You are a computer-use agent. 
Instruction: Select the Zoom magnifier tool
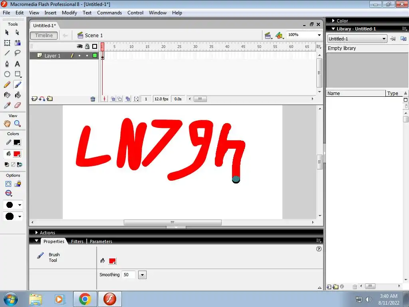[x=18, y=124]
